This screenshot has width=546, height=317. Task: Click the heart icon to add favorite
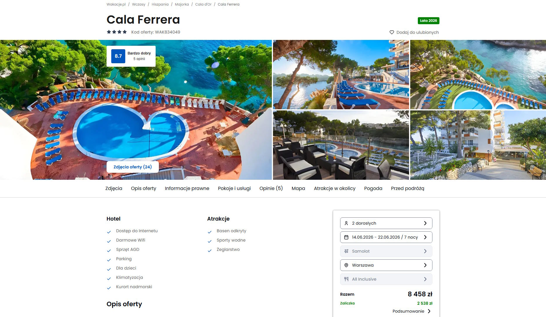pos(392,32)
